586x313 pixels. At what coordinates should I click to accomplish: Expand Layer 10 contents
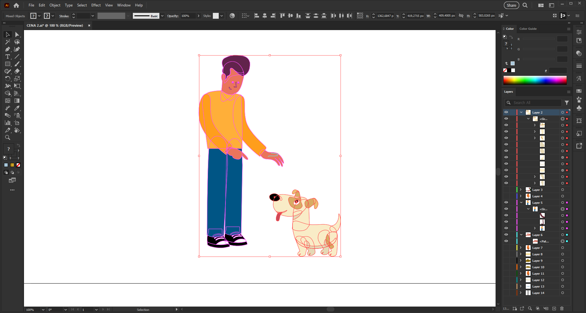point(521,267)
